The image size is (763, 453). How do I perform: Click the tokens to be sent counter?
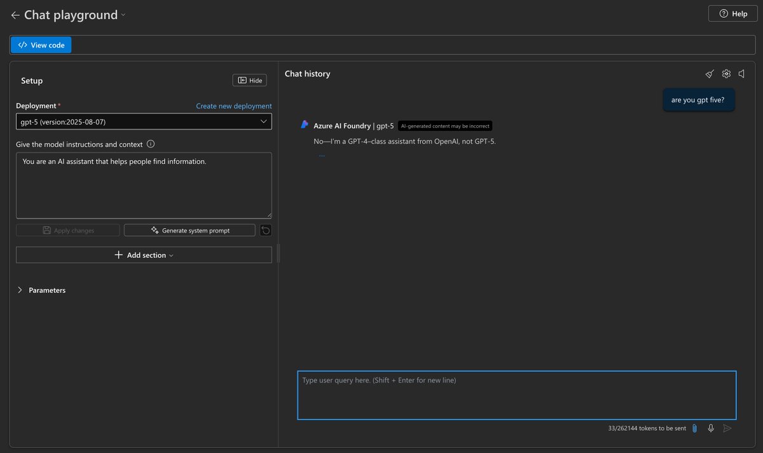pyautogui.click(x=647, y=428)
